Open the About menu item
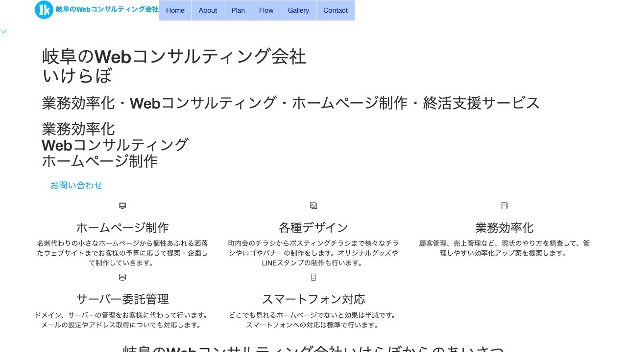Viewport: 627px width, 352px height. coord(208,10)
